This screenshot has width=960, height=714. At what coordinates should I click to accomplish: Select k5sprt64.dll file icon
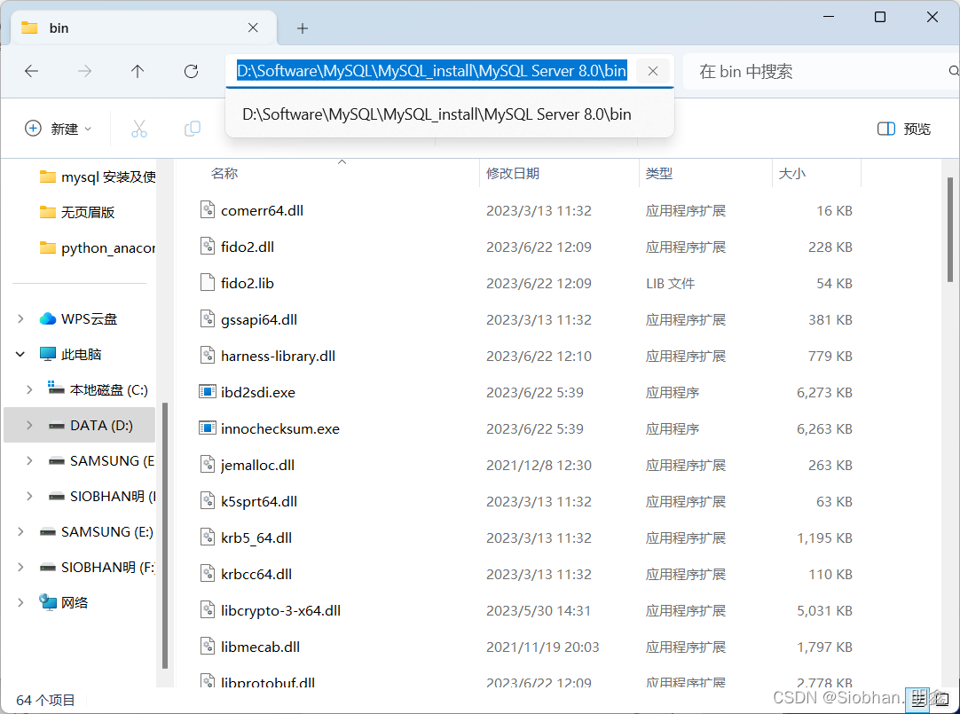tap(208, 501)
